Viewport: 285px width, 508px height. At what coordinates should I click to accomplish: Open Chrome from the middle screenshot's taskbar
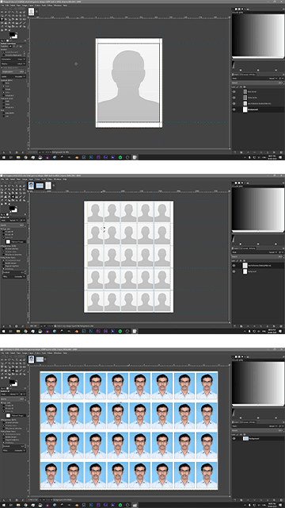25,331
